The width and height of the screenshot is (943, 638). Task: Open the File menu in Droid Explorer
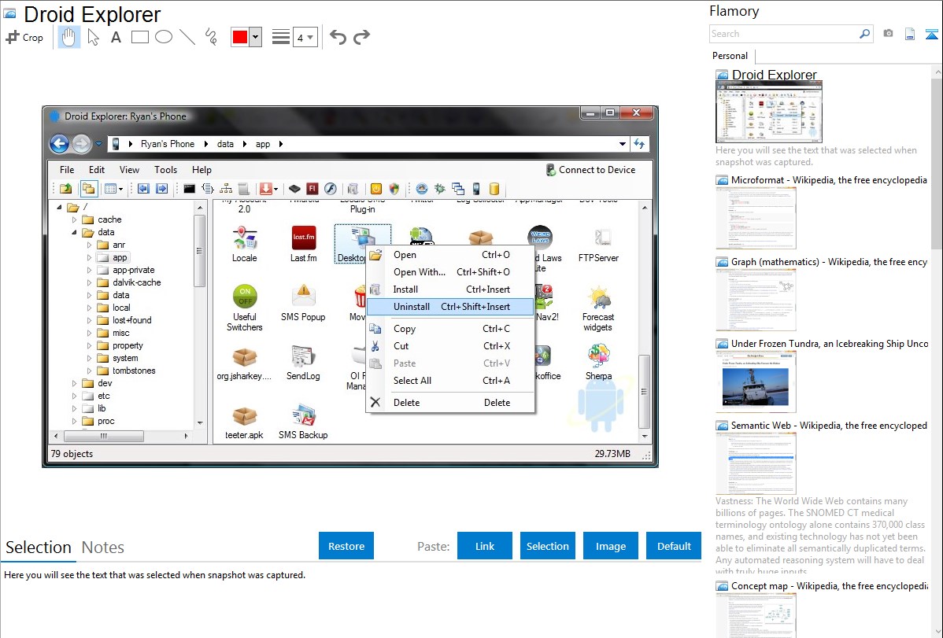coord(67,170)
